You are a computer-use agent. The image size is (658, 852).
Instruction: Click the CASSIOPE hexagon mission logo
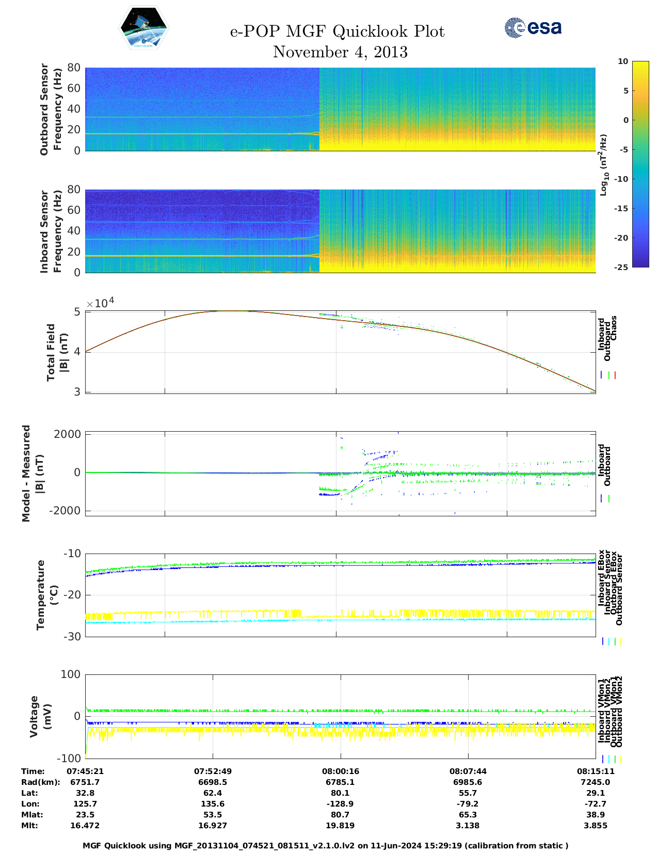click(143, 28)
